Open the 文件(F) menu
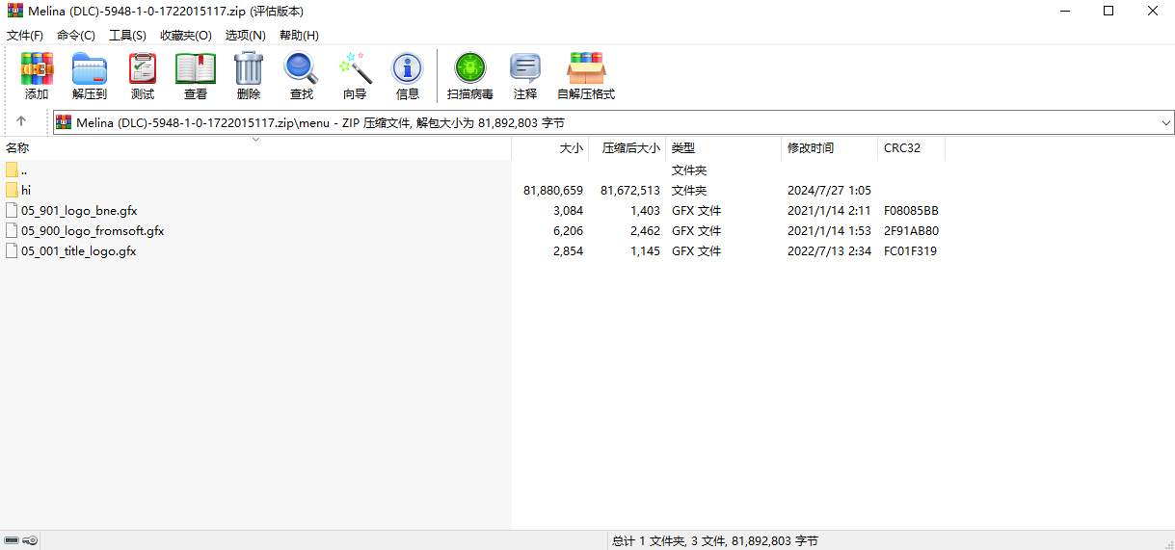The image size is (1175, 550). click(25, 35)
